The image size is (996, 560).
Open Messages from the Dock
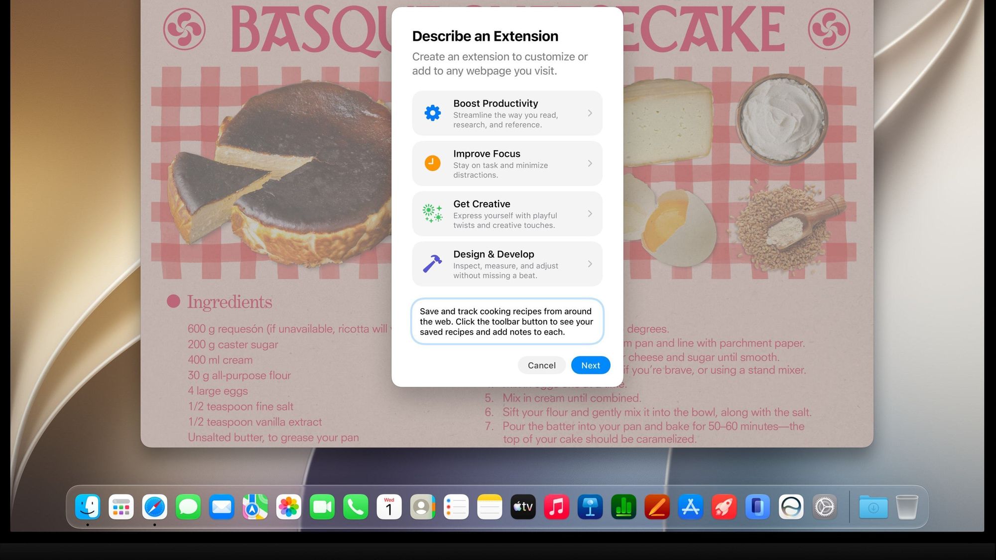pos(188,507)
